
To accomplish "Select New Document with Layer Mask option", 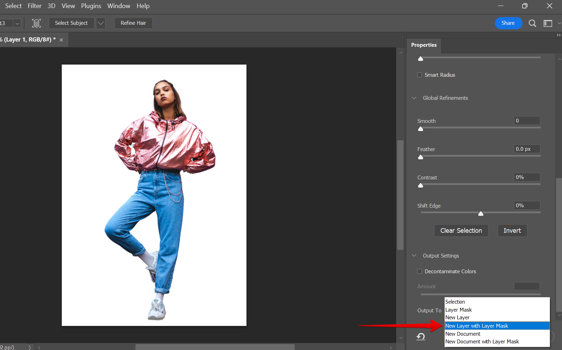I will (482, 342).
